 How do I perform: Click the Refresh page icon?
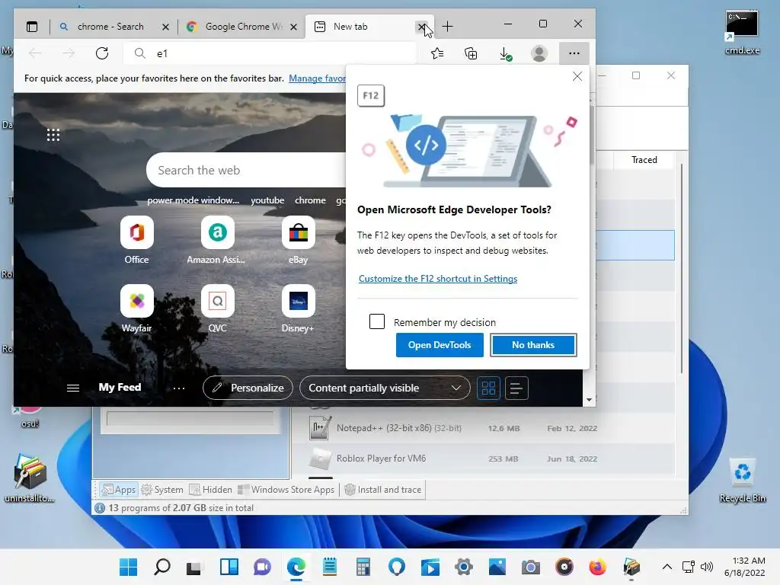[x=102, y=53]
